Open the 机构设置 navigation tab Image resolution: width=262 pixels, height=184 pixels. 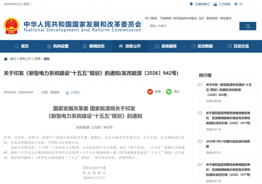coord(58,46)
